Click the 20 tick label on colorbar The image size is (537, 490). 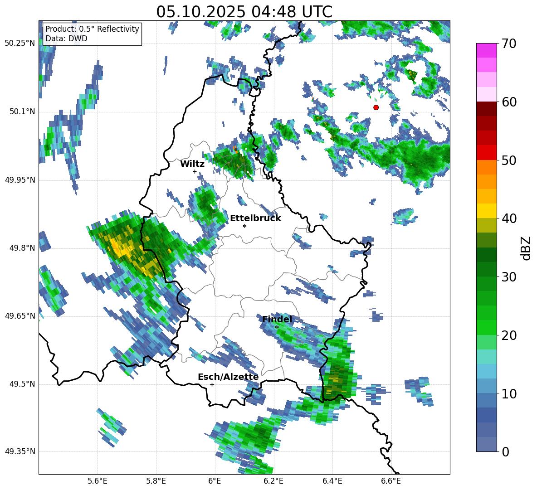[x=509, y=335]
